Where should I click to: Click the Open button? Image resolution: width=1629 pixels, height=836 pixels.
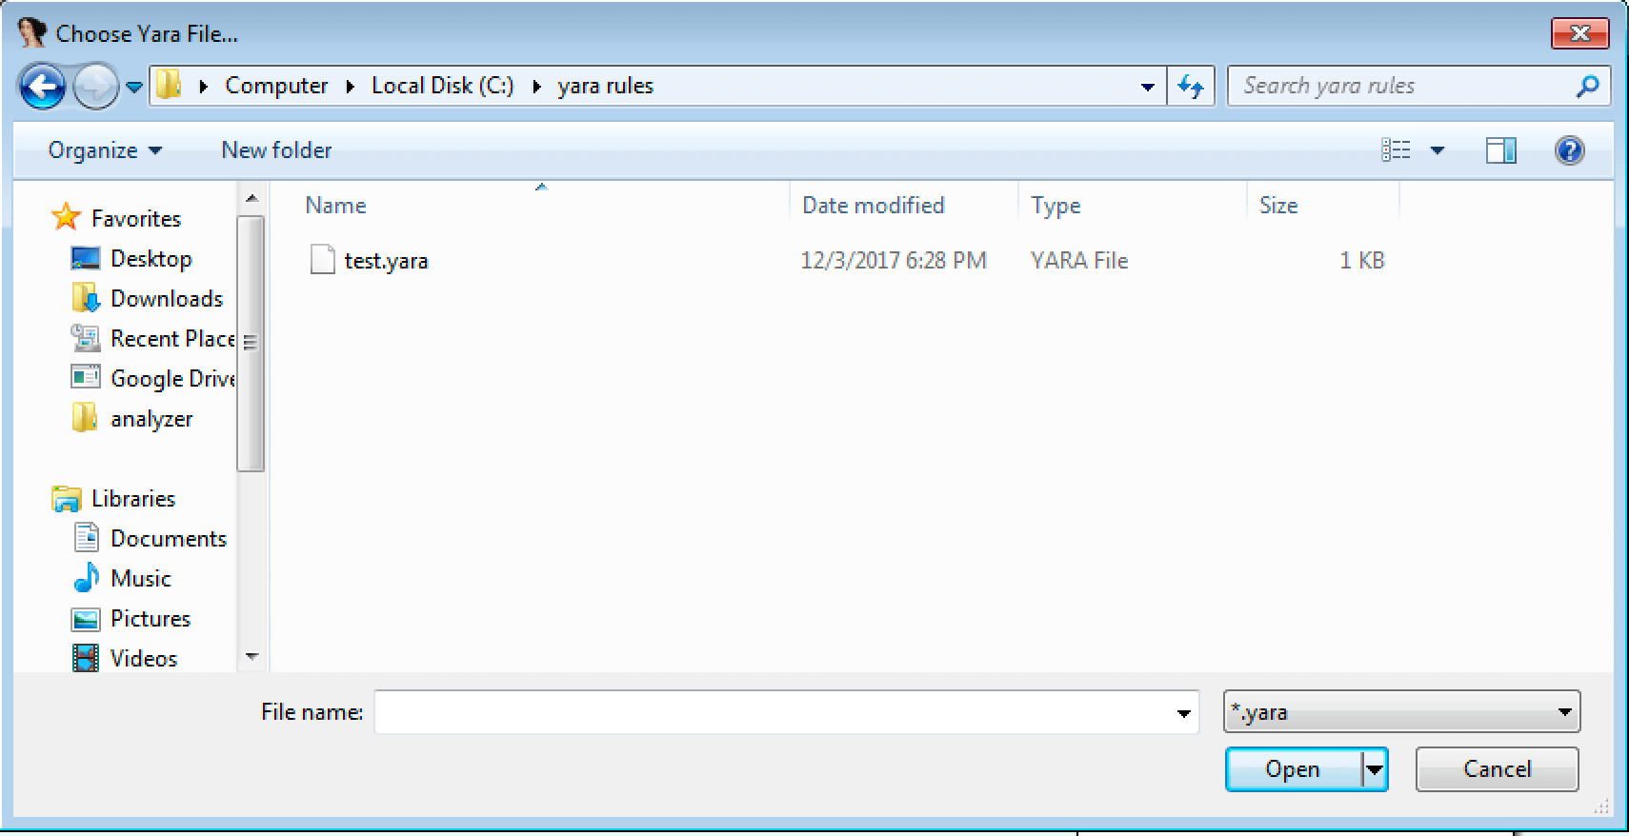[1292, 769]
